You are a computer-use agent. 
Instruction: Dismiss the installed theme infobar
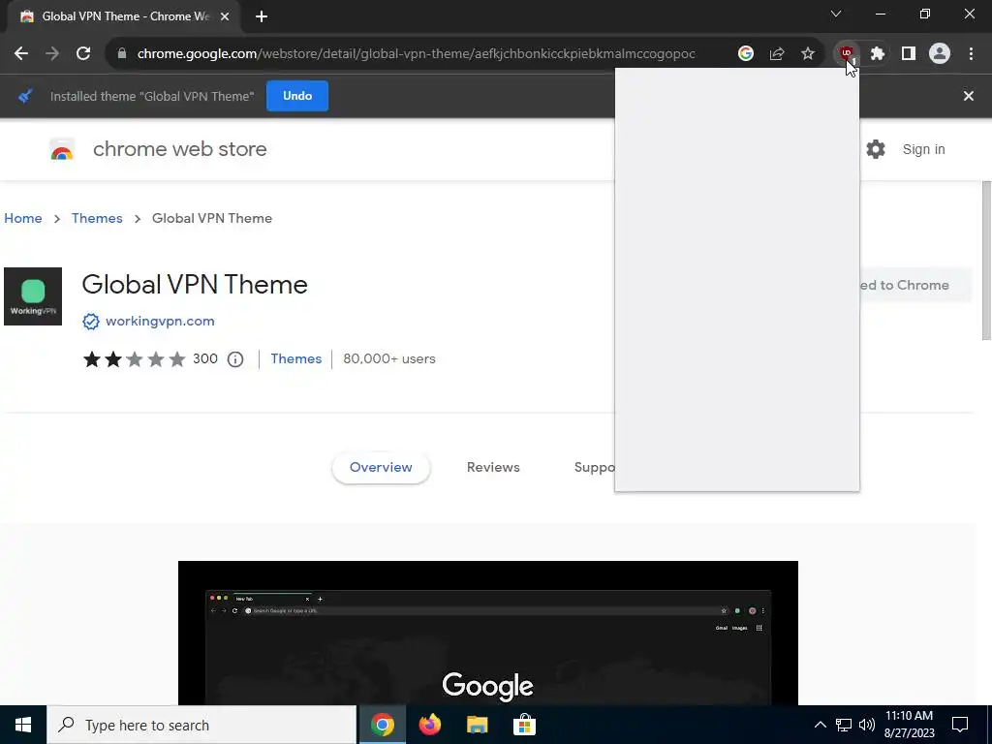pyautogui.click(x=969, y=96)
